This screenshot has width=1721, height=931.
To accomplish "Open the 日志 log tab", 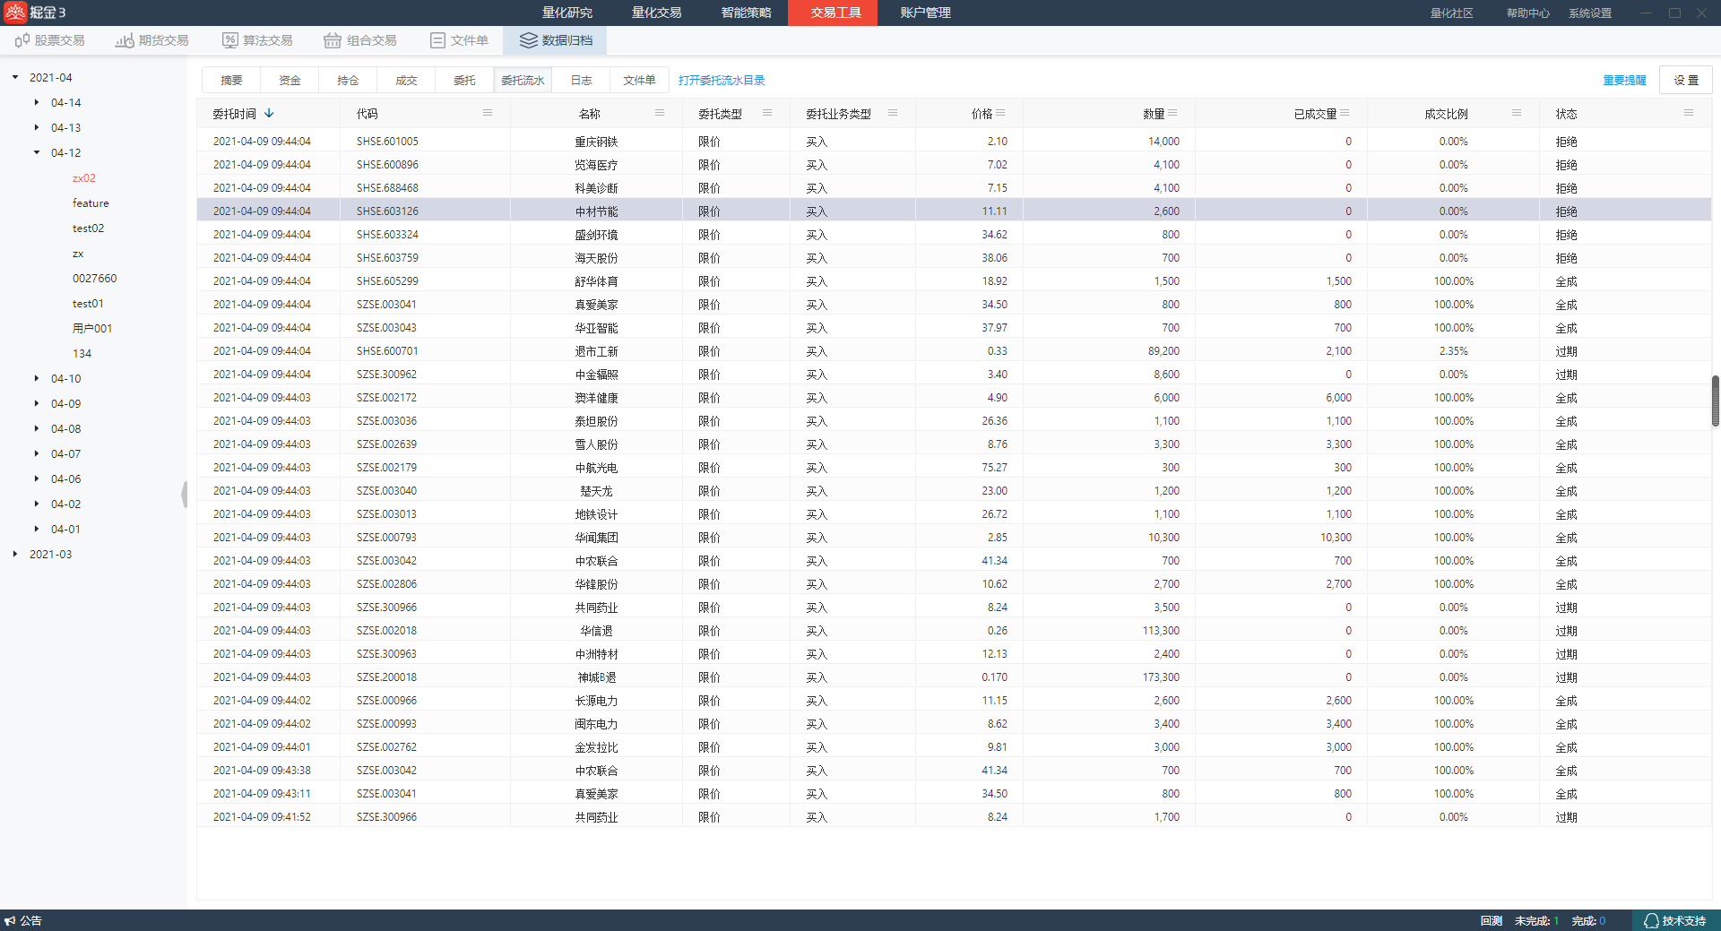I will 581,80.
